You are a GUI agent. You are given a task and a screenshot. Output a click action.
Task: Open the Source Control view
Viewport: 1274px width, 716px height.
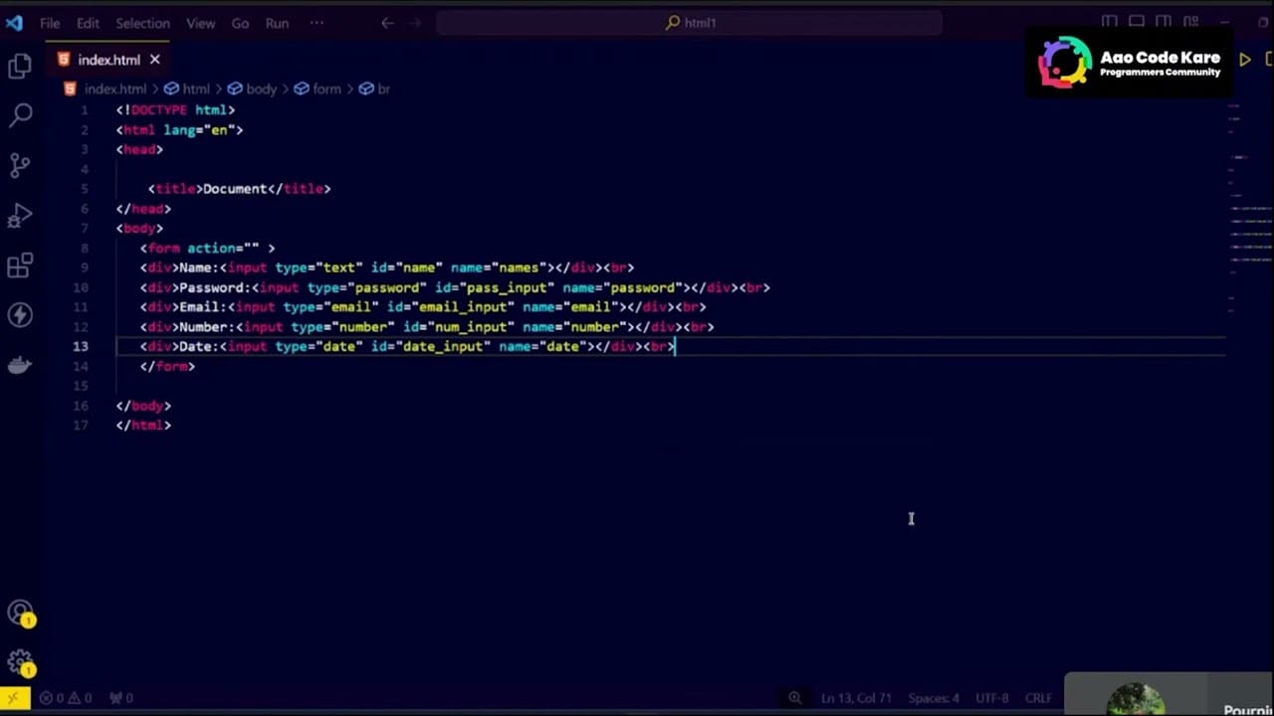[20, 165]
